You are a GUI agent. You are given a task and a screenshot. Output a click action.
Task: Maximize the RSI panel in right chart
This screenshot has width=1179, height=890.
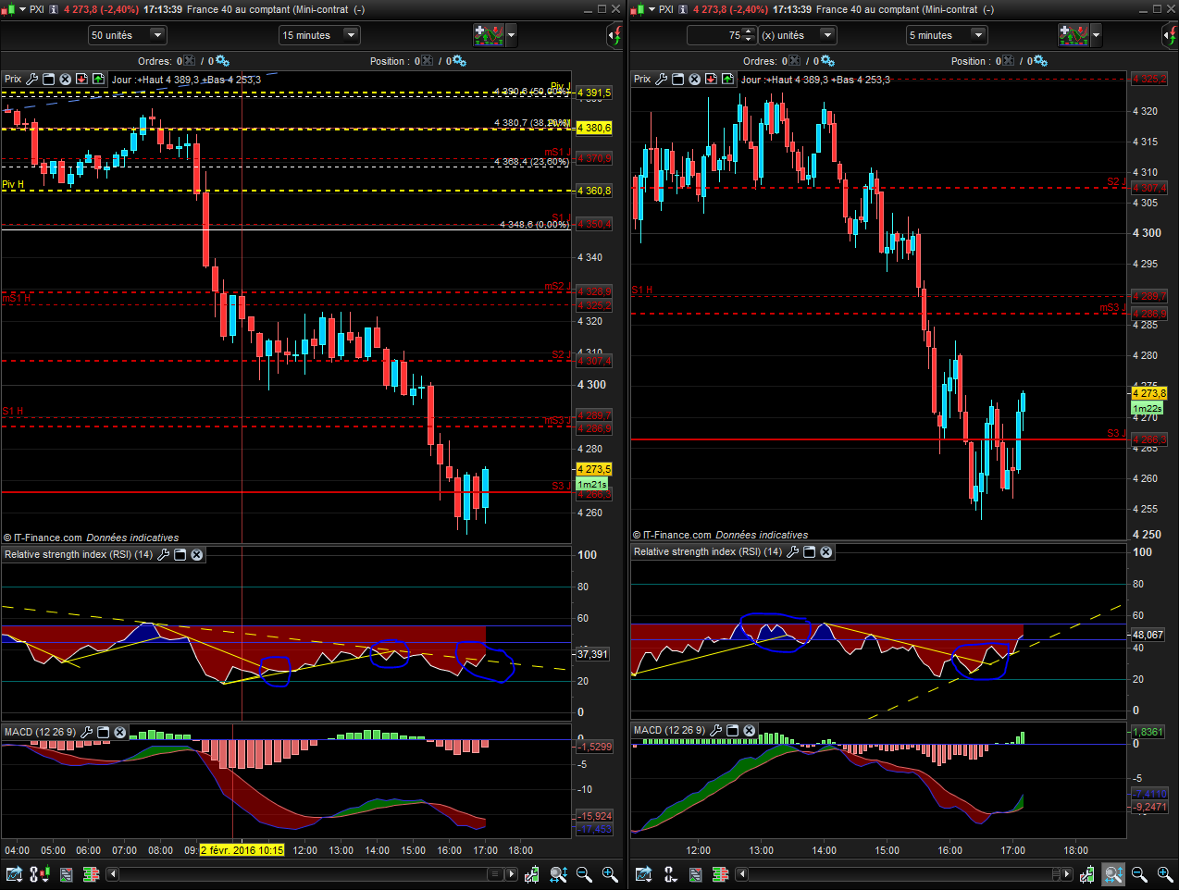click(x=810, y=552)
